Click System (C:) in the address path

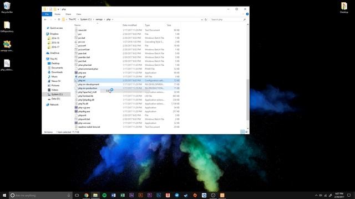coord(86,19)
